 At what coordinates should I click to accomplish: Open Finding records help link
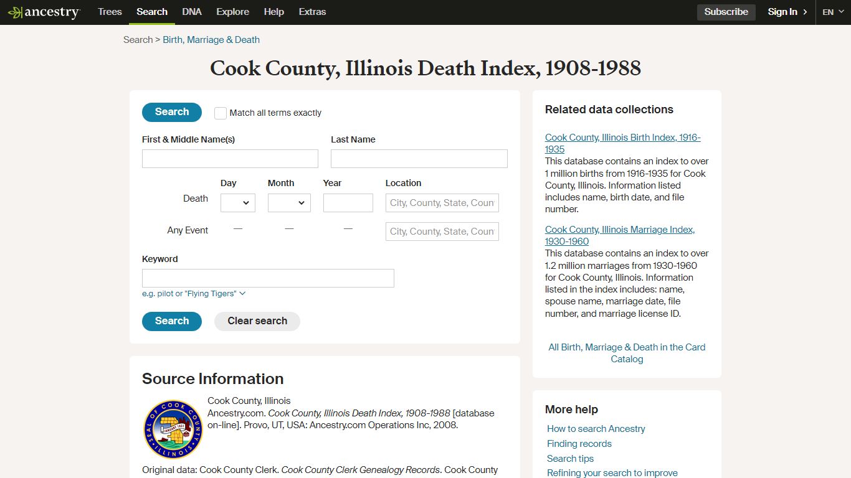[x=579, y=444]
